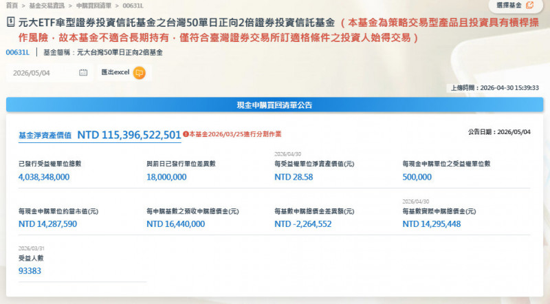
Task: Open the calendar date picker icon
Action: 83,73
